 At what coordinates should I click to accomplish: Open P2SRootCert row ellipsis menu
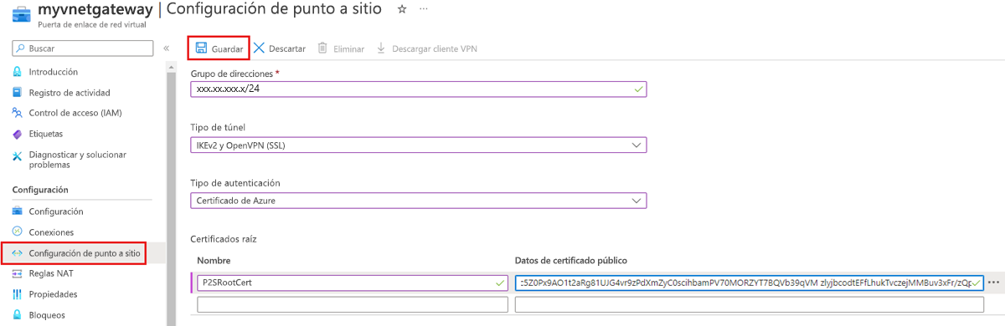994,283
